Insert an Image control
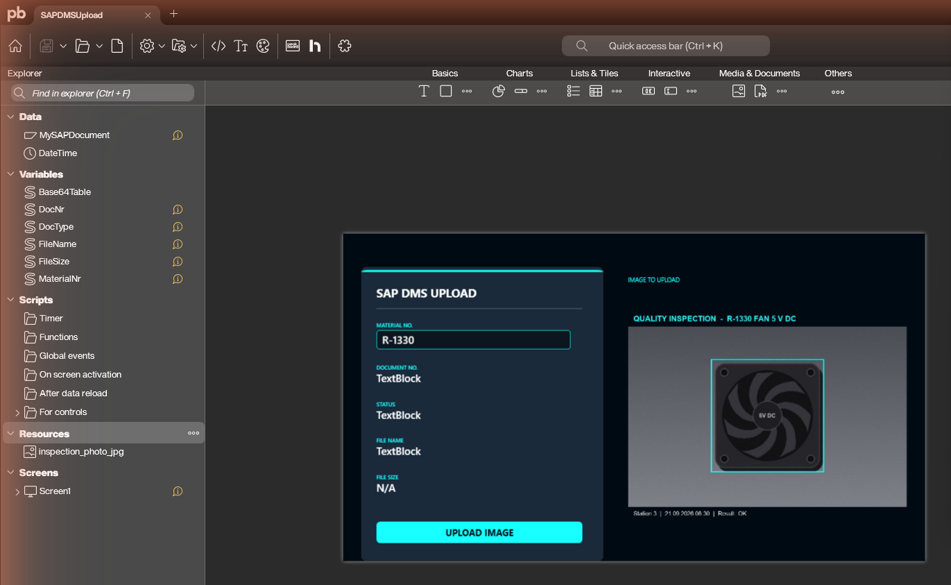The height and width of the screenshot is (585, 951). [739, 91]
